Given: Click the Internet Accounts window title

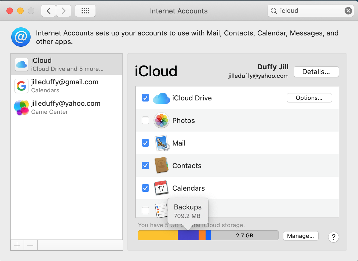Looking at the screenshot, I should click(179, 11).
